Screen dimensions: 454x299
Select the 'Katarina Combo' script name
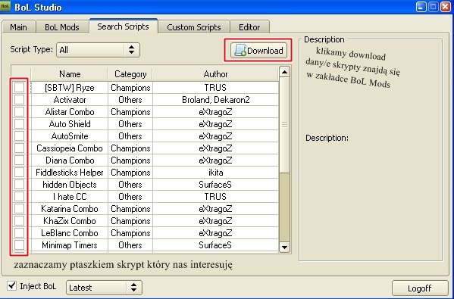[x=70, y=209]
